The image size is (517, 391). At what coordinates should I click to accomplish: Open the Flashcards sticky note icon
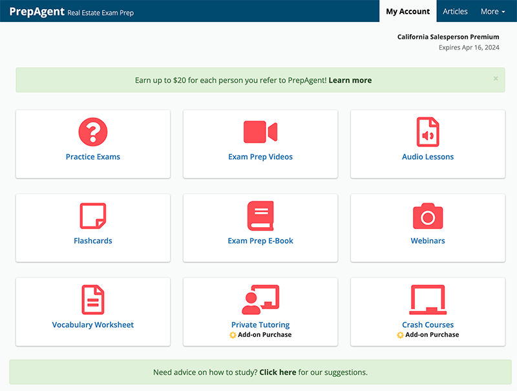93,216
